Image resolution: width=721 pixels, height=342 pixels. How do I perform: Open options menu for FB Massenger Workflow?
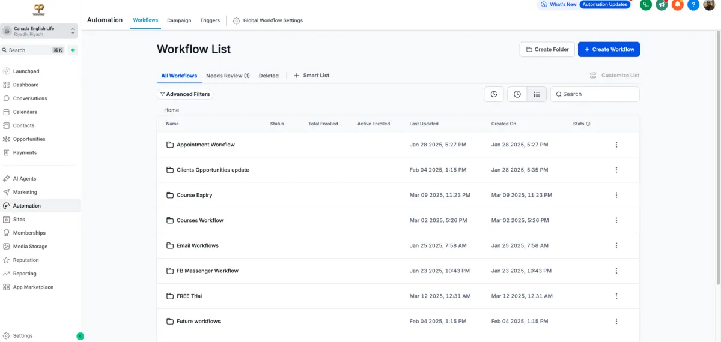click(616, 271)
